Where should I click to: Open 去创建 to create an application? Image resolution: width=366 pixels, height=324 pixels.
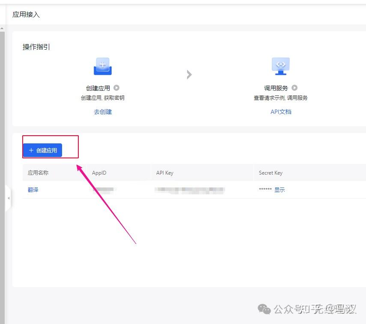[102, 112]
